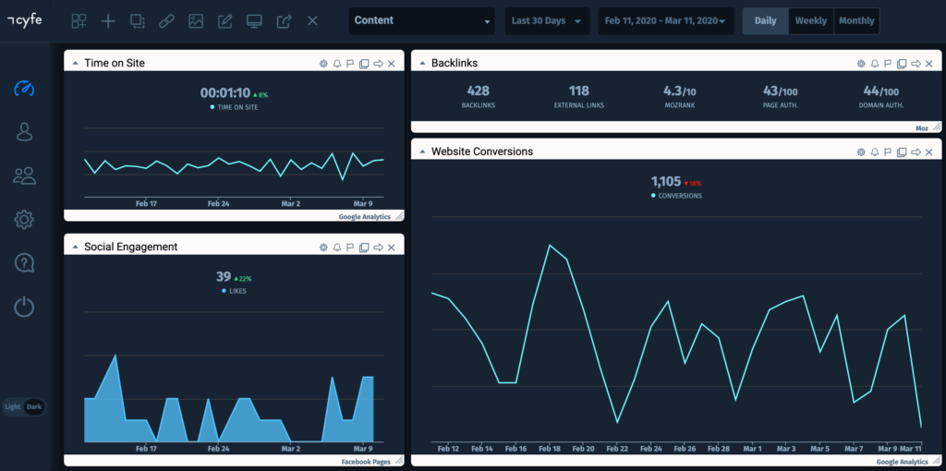Screen dimensions: 946x471
Task: Click the plus add widget icon
Action: pyautogui.click(x=108, y=21)
